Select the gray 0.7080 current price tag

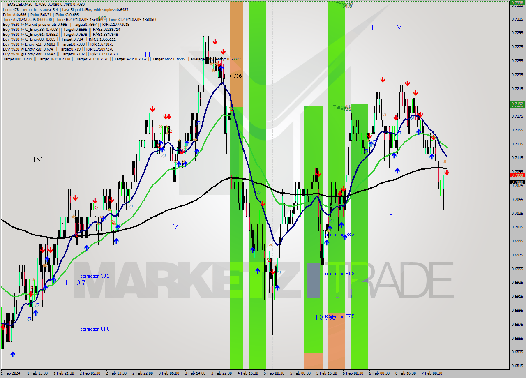[x=517, y=182]
